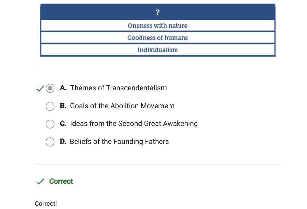This screenshot has width=307, height=209.
Task: Choose 'Goals of the Abolition Movement' text
Action: (122, 106)
